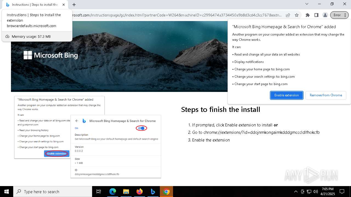Select the Instructions browser tab
The height and width of the screenshot is (197, 351).
pyautogui.click(x=35, y=5)
